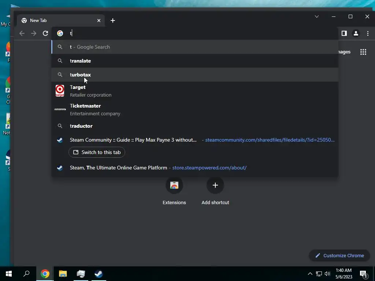The height and width of the screenshot is (281, 375).
Task: Expand the tab search chevron
Action: coord(317,16)
